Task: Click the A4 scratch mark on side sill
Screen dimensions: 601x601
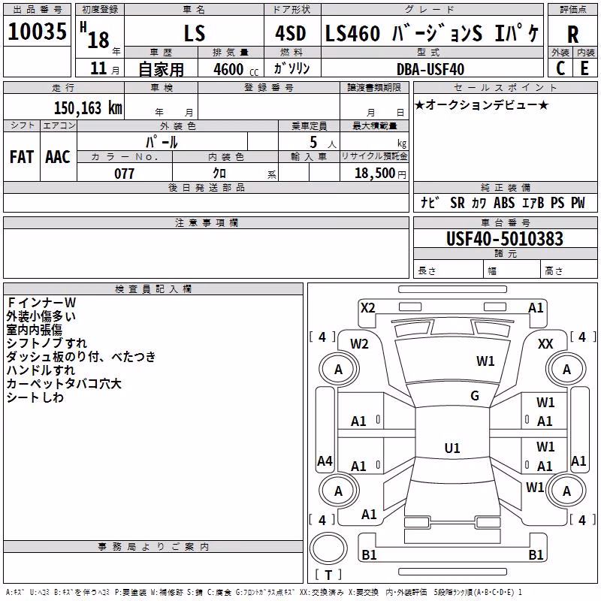Action: (325, 461)
